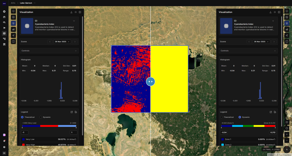Click CI thumbnail in left Visualization panel
This screenshot has width=292, height=156.
click(27, 26)
